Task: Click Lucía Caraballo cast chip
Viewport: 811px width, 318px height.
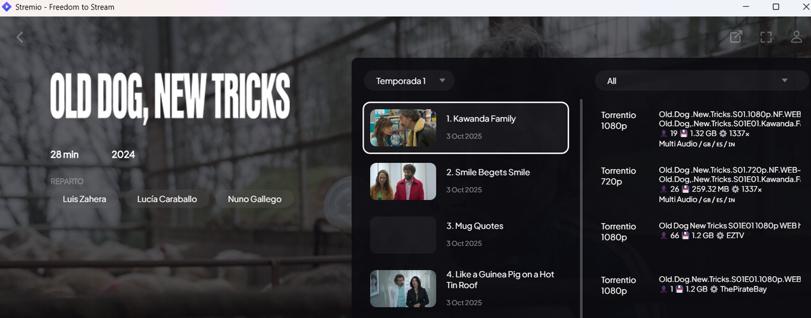Action: pyautogui.click(x=167, y=199)
